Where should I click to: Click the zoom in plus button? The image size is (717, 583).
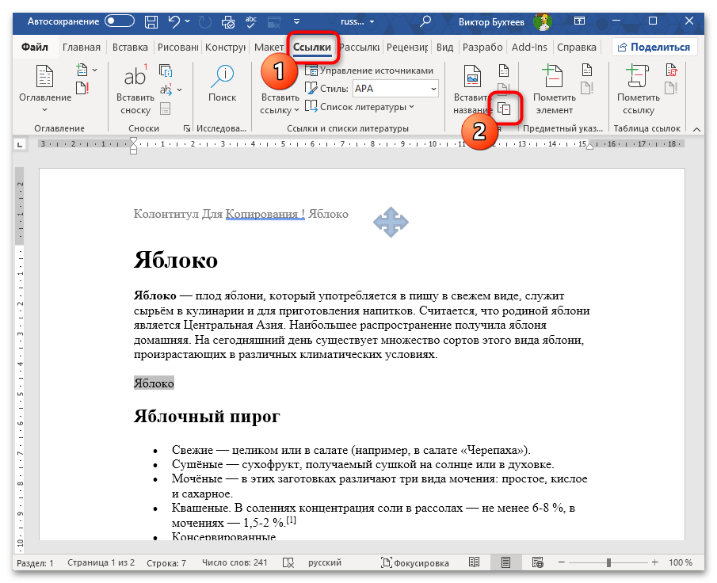[x=655, y=562]
